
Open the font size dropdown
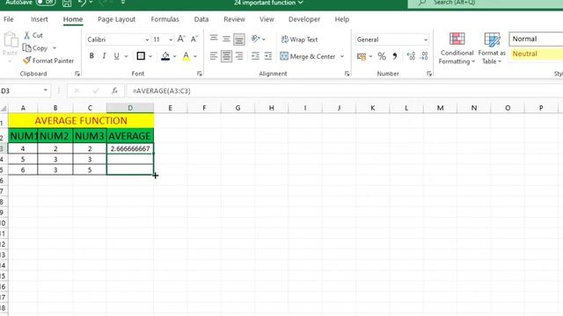pyautogui.click(x=171, y=39)
